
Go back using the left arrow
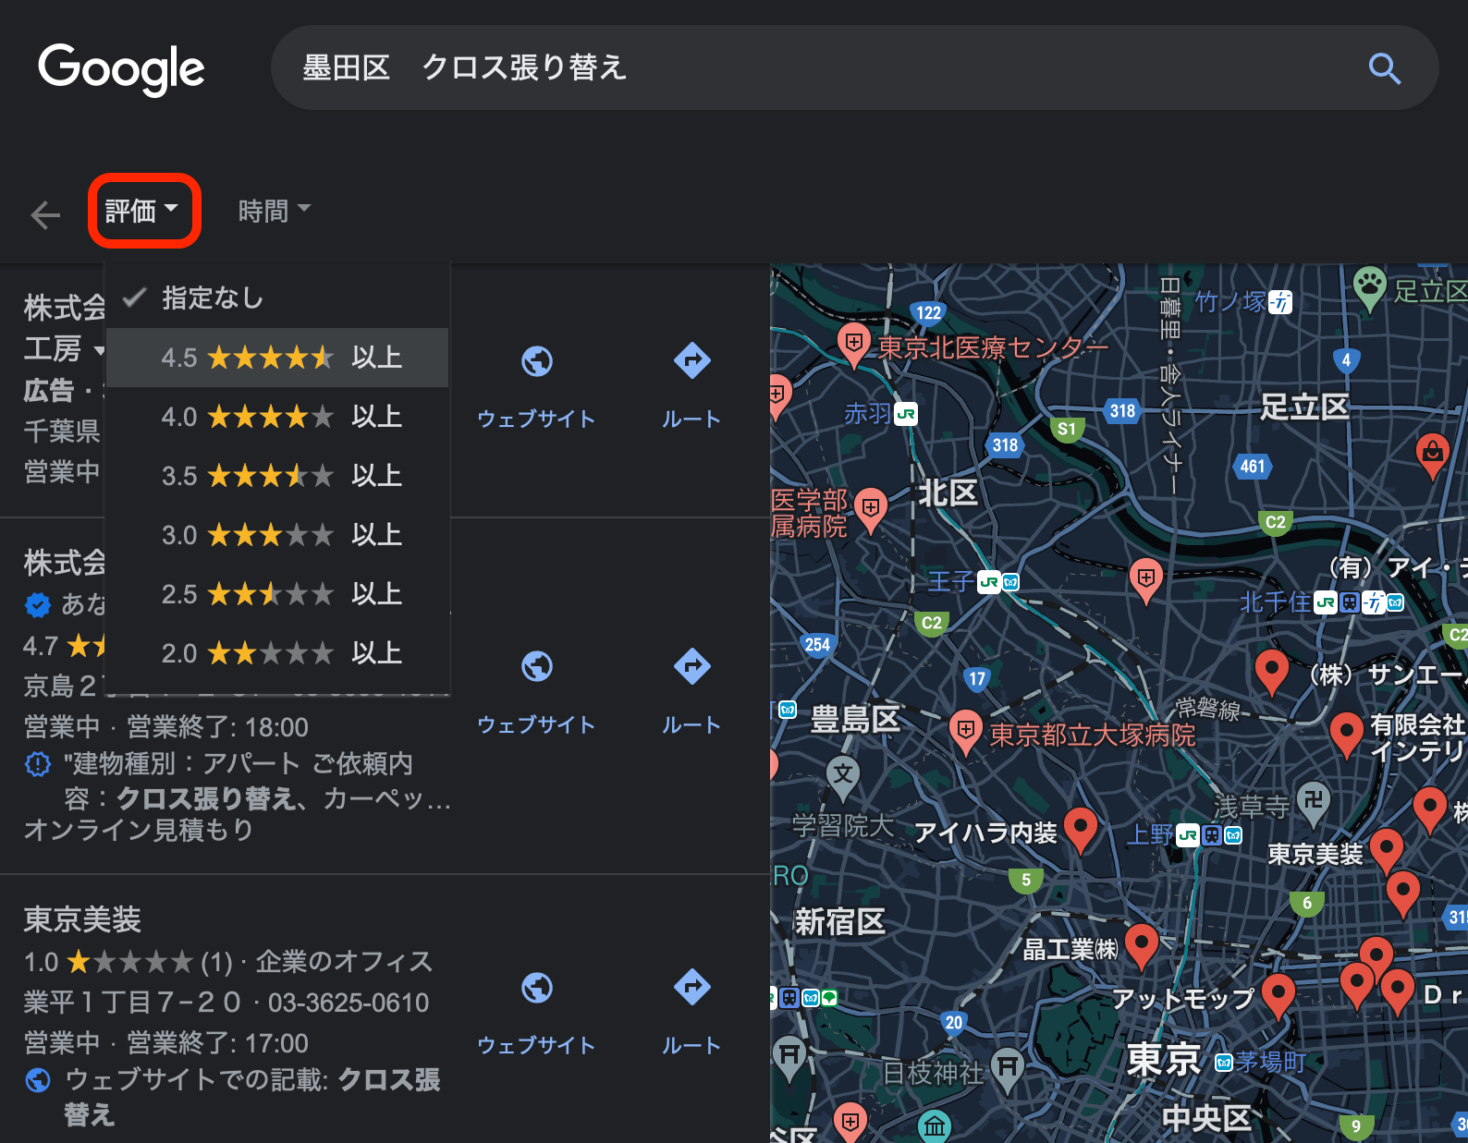45,215
